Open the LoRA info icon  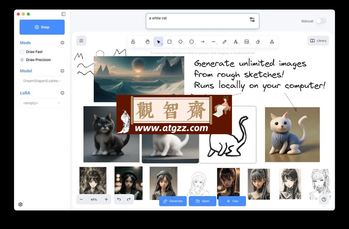click(62, 93)
